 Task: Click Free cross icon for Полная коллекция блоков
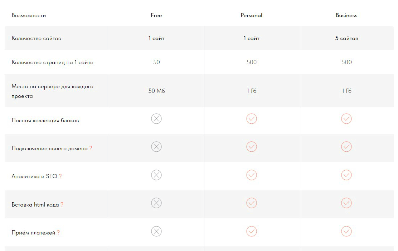coord(156,119)
